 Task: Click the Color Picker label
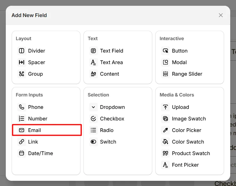click(186, 130)
